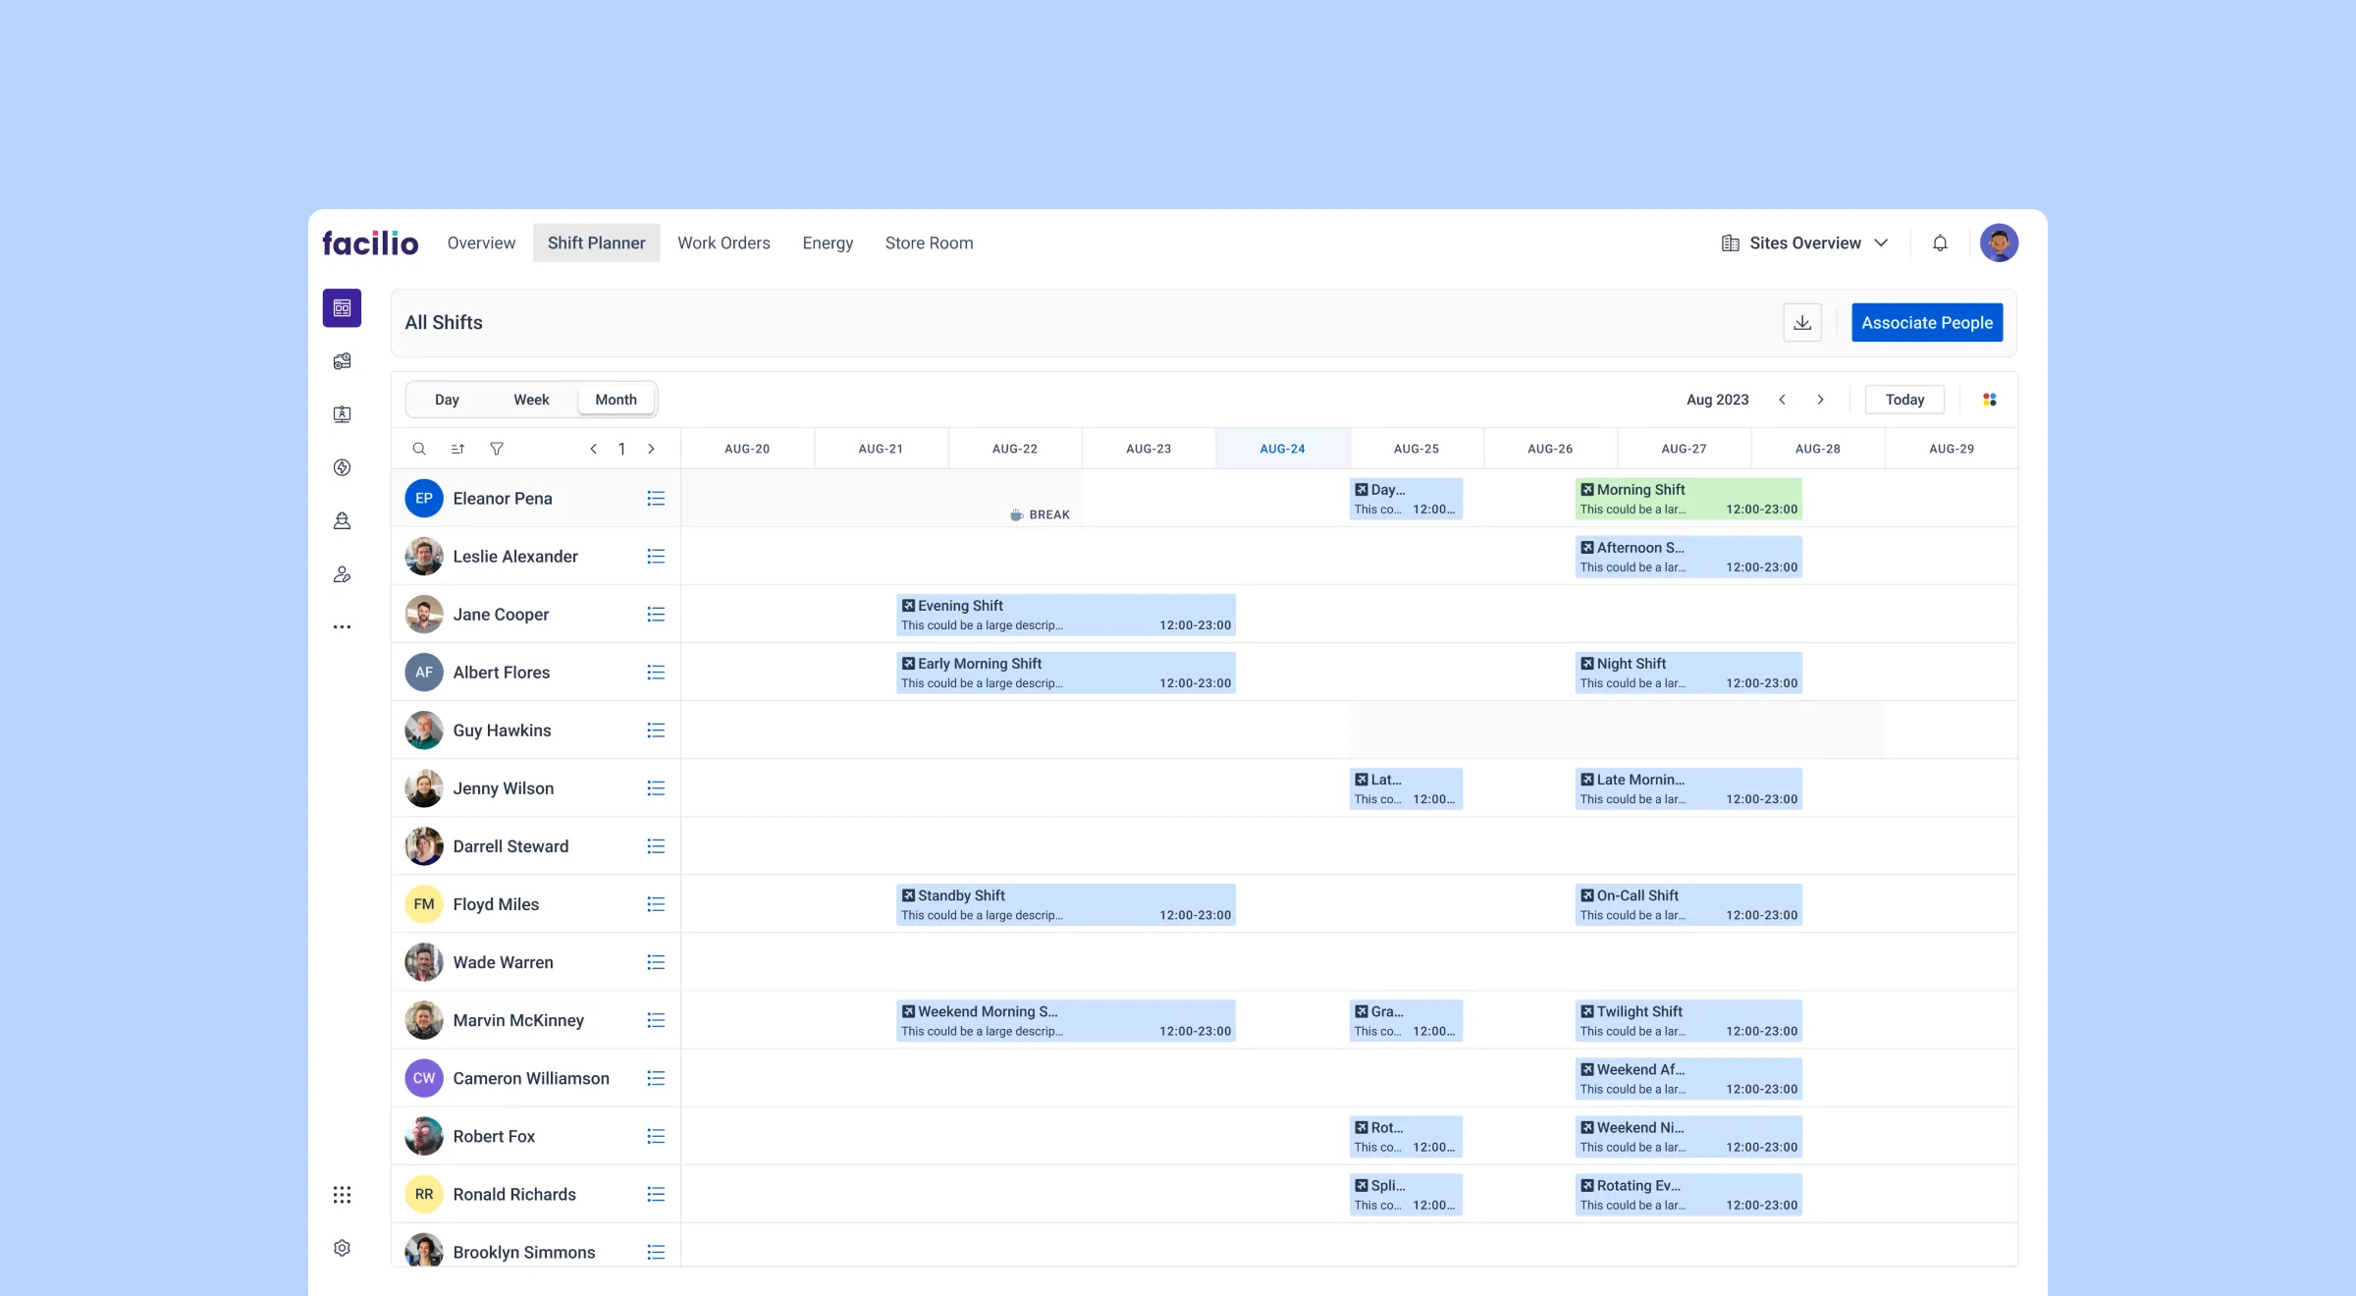
Task: Open the more options ellipsis in the sidebar
Action: (x=342, y=626)
